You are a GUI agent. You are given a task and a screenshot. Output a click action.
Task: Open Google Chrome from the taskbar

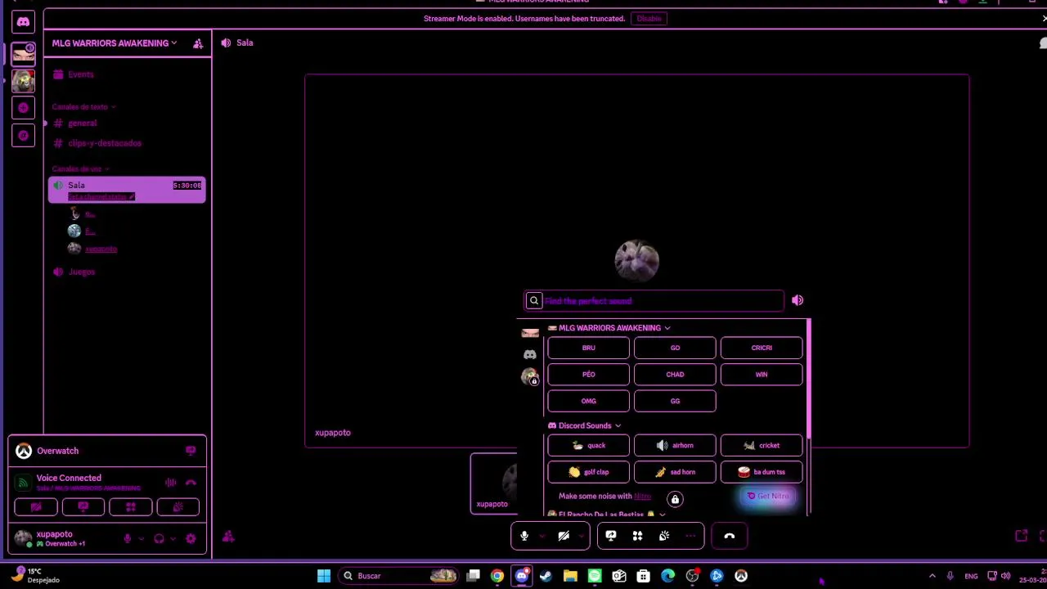pos(497,576)
